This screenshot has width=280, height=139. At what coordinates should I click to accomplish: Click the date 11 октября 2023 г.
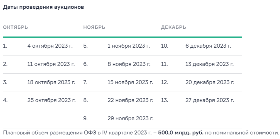[x=51, y=64]
